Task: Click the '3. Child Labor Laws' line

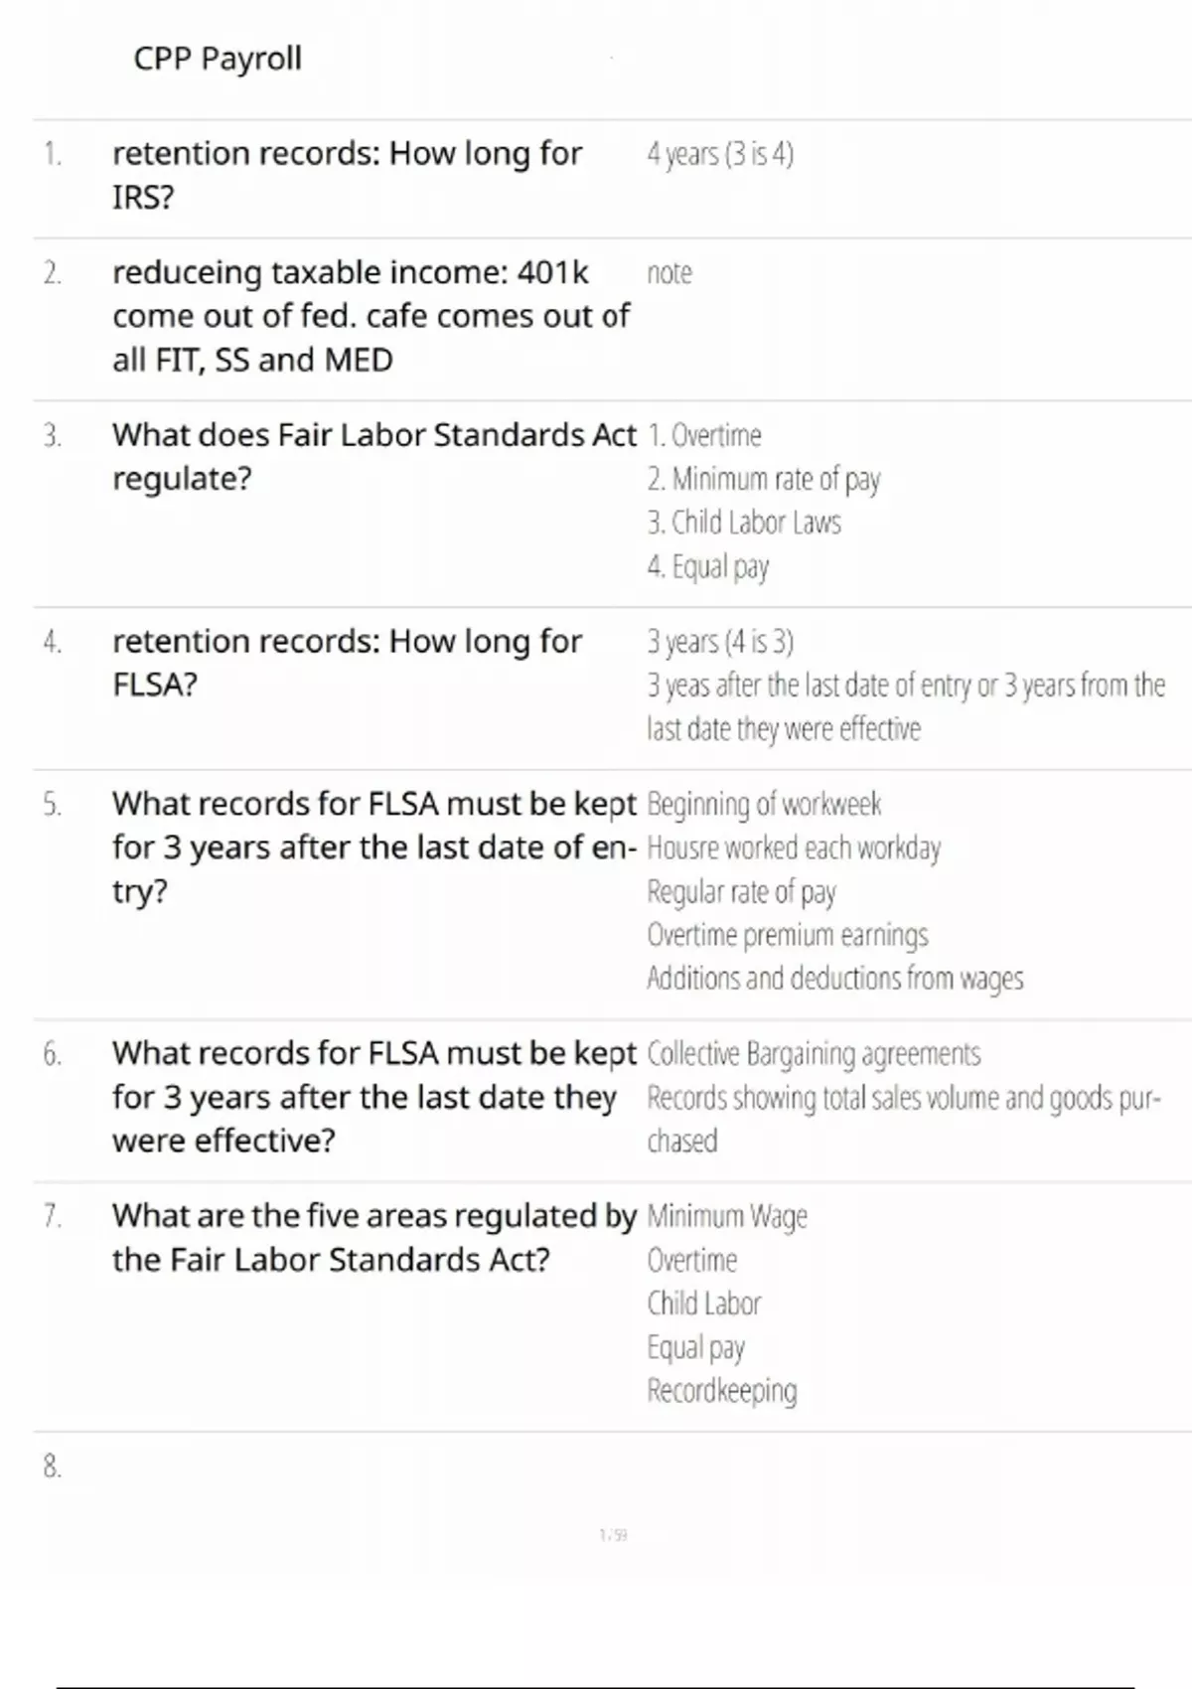Action: [x=744, y=523]
